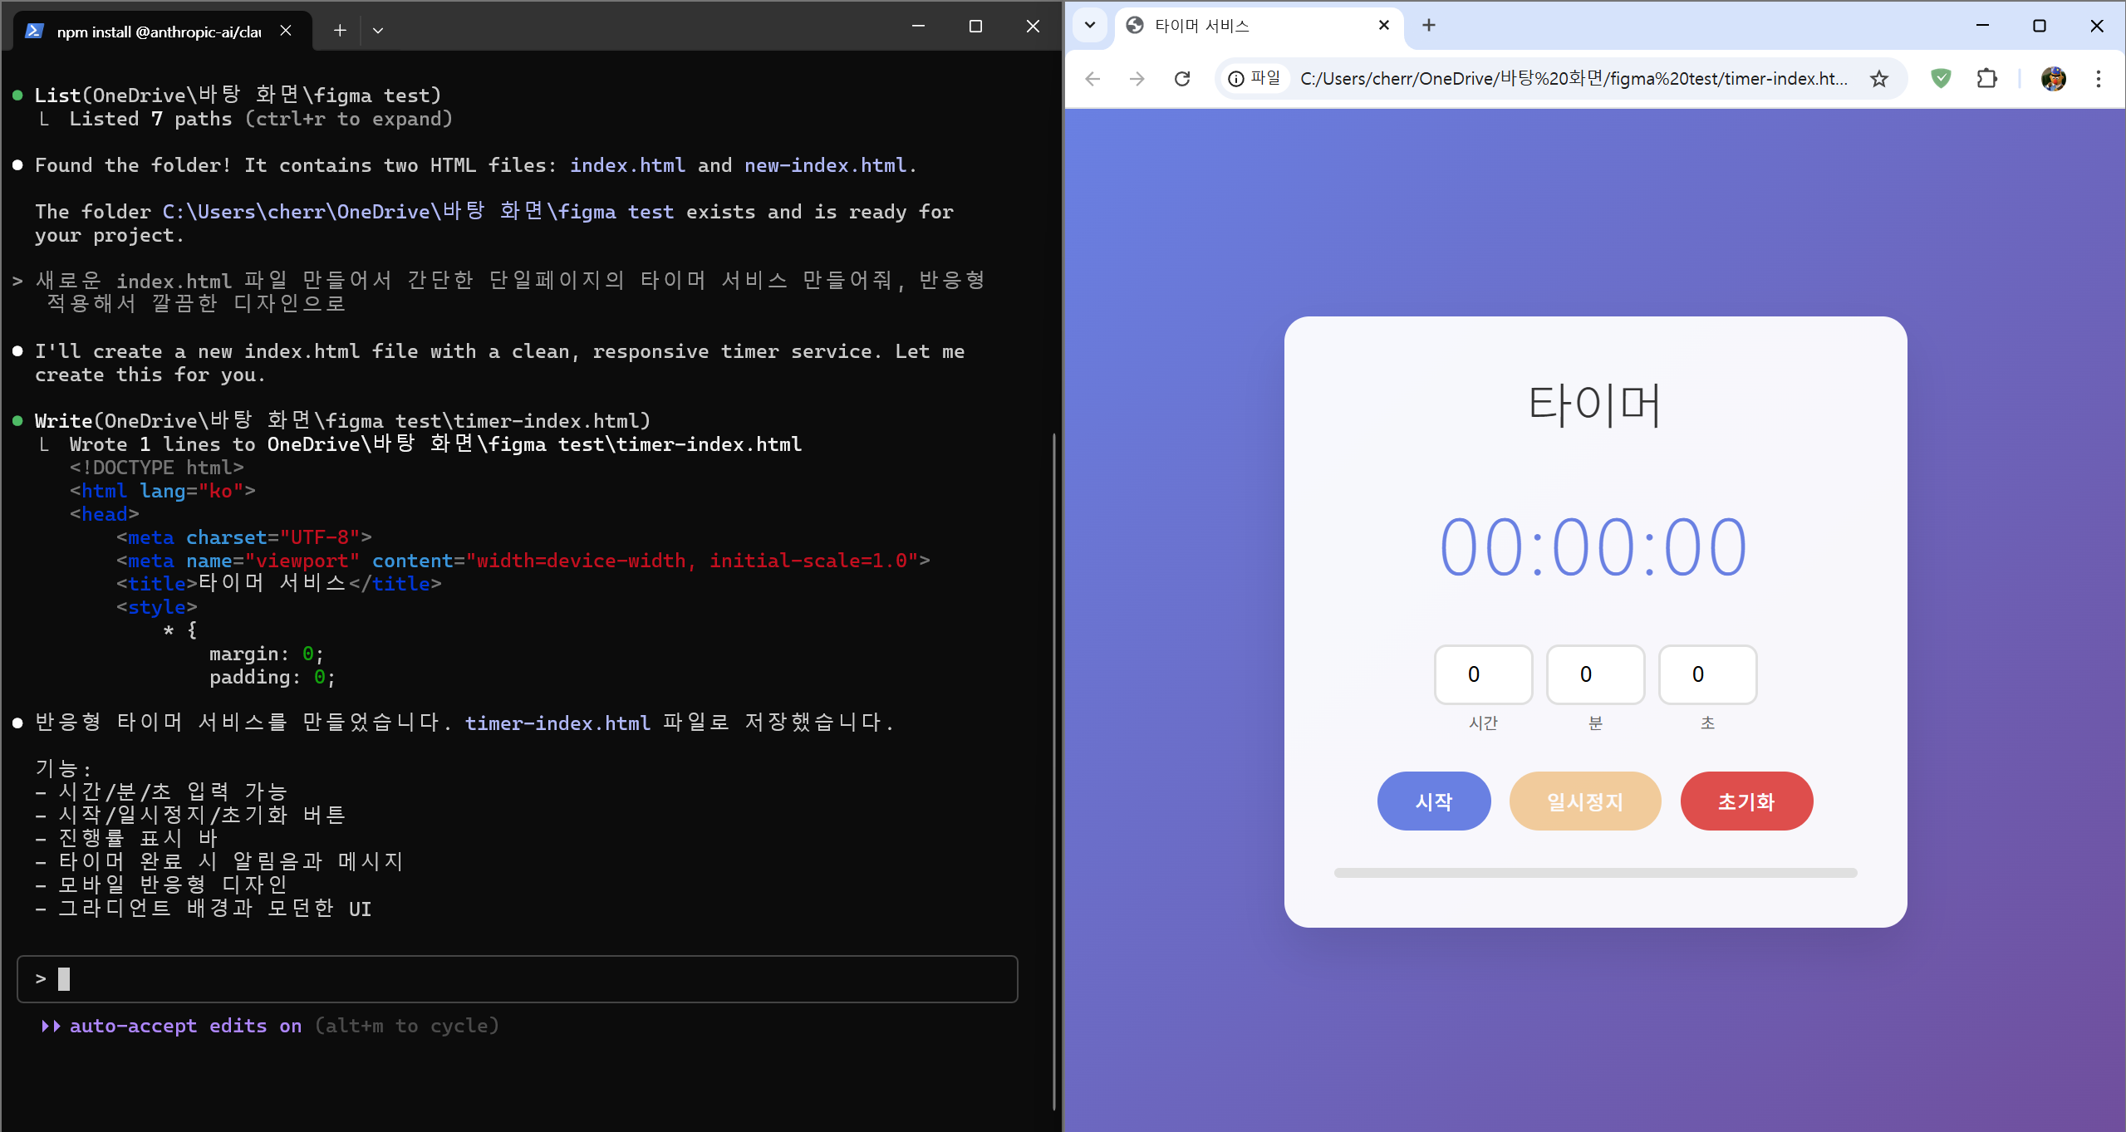Image resolution: width=2126 pixels, height=1132 pixels.
Task: Focus the 시간 hours input field
Action: 1483,674
